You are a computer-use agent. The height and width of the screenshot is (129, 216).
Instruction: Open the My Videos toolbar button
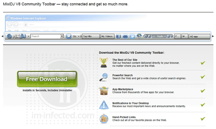pyautogui.click(x=107, y=36)
